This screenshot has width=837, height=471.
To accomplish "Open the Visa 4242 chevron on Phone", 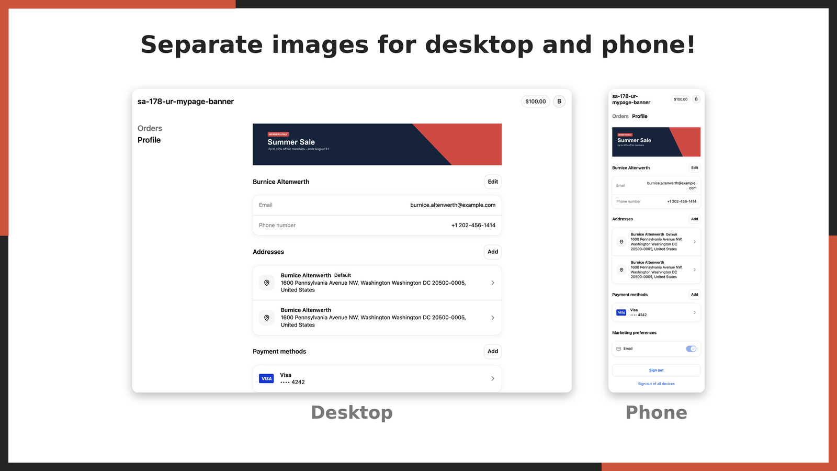I will pyautogui.click(x=695, y=312).
